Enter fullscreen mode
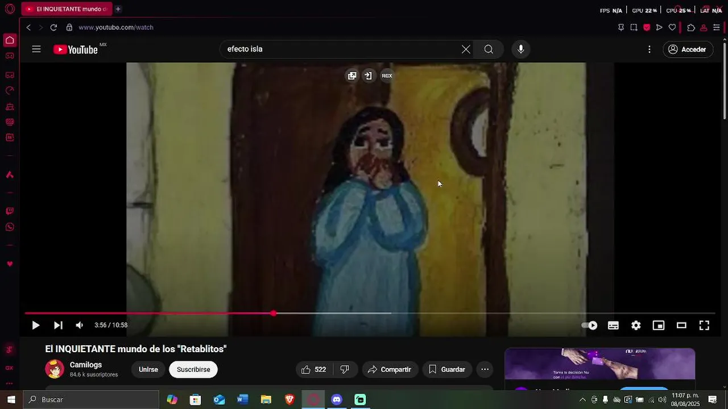Viewport: 728px width, 409px height. [x=704, y=325]
